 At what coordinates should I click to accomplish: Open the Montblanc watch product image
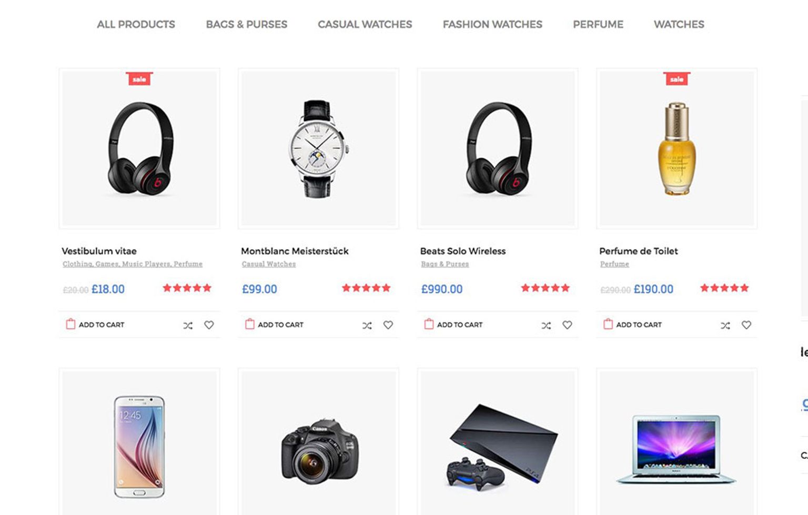pos(318,148)
